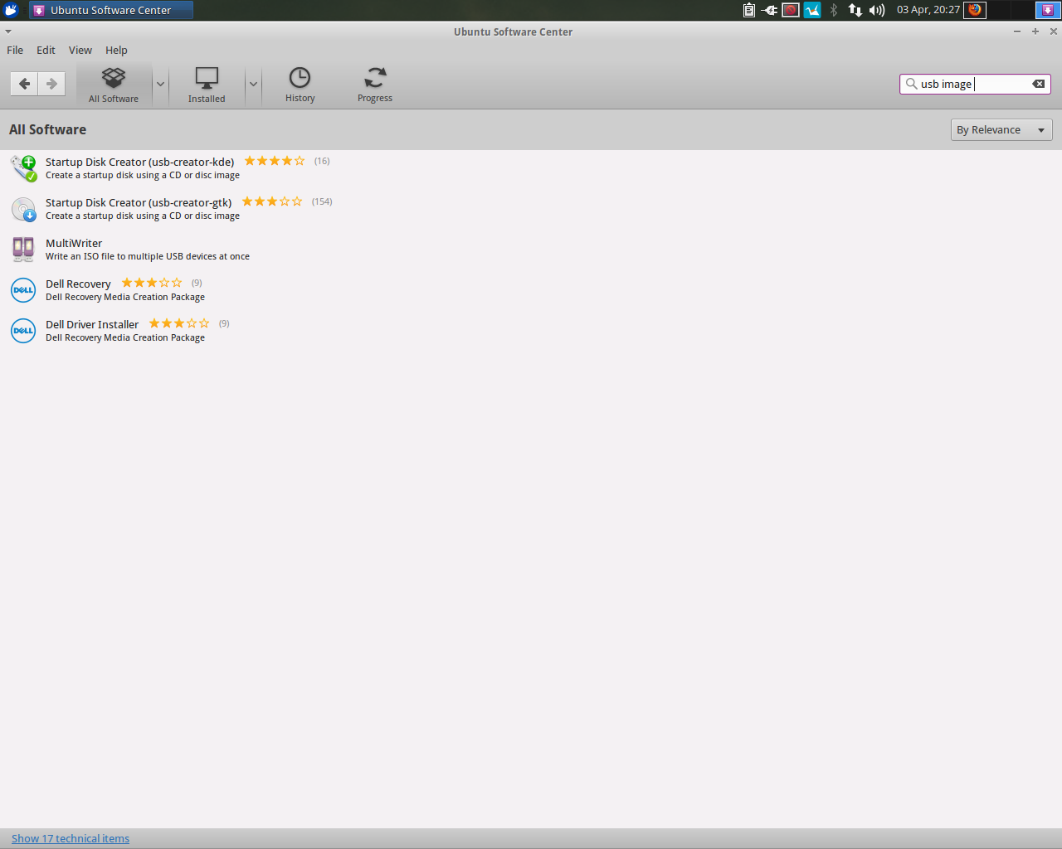The image size is (1062, 849).
Task: Click the Firefox icon in the panel
Action: 975,10
